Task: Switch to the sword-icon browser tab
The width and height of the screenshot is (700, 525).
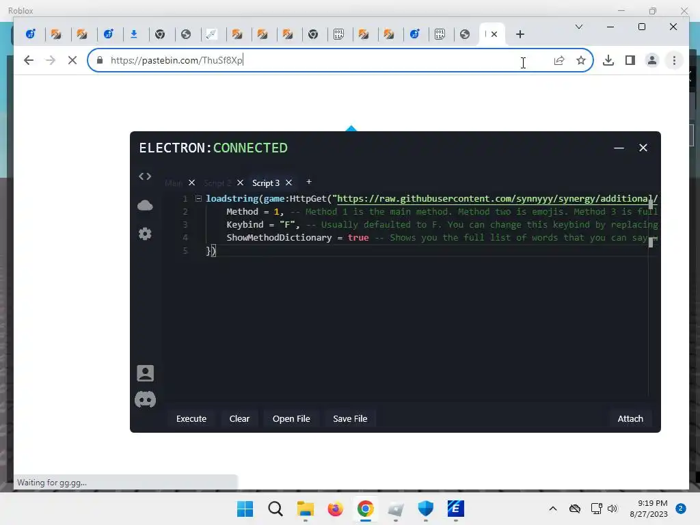Action: [212, 34]
